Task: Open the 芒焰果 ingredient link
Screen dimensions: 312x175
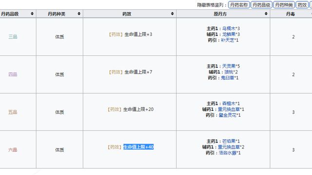Action: tap(229, 141)
